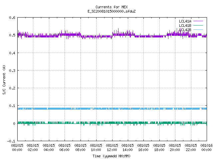The image size is (213, 159).
Task: Click the x-axis tick '081015 18:00'
Action: [x=159, y=147]
